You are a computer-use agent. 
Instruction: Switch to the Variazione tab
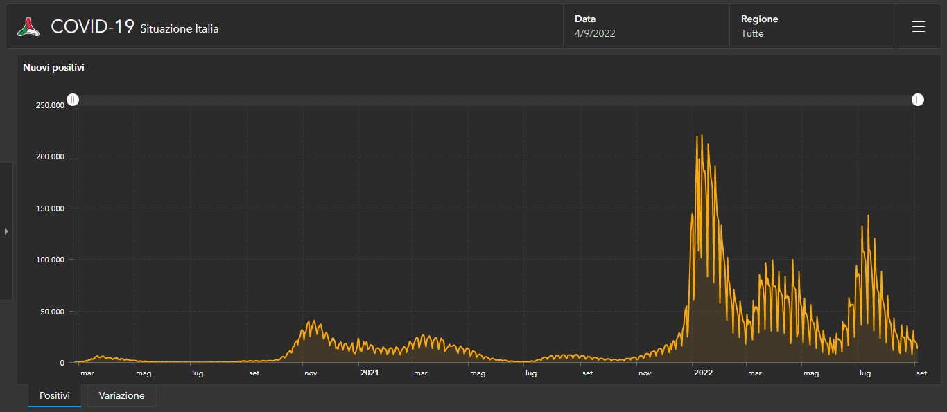[x=122, y=396]
